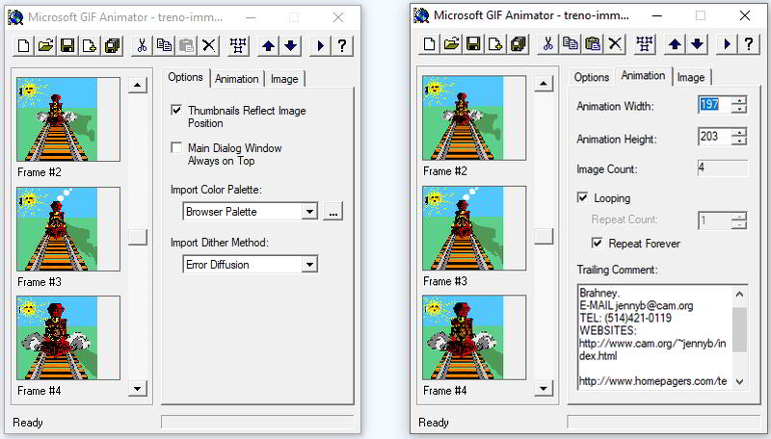Click Insert frame icon in right window
771x439 pixels.
click(495, 44)
